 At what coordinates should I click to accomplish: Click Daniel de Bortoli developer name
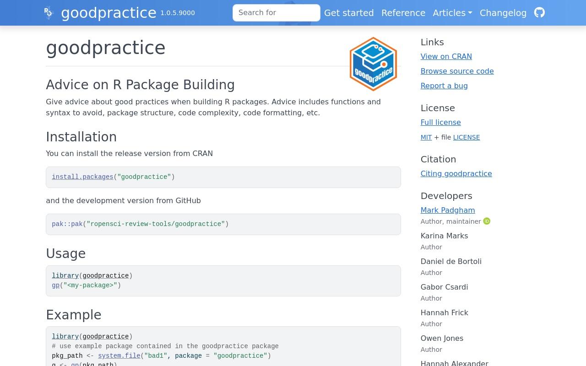(x=451, y=261)
